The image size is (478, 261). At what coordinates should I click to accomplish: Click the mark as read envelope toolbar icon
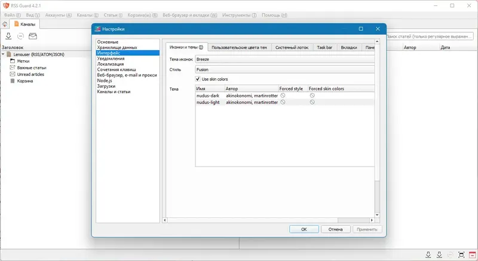click(33, 36)
